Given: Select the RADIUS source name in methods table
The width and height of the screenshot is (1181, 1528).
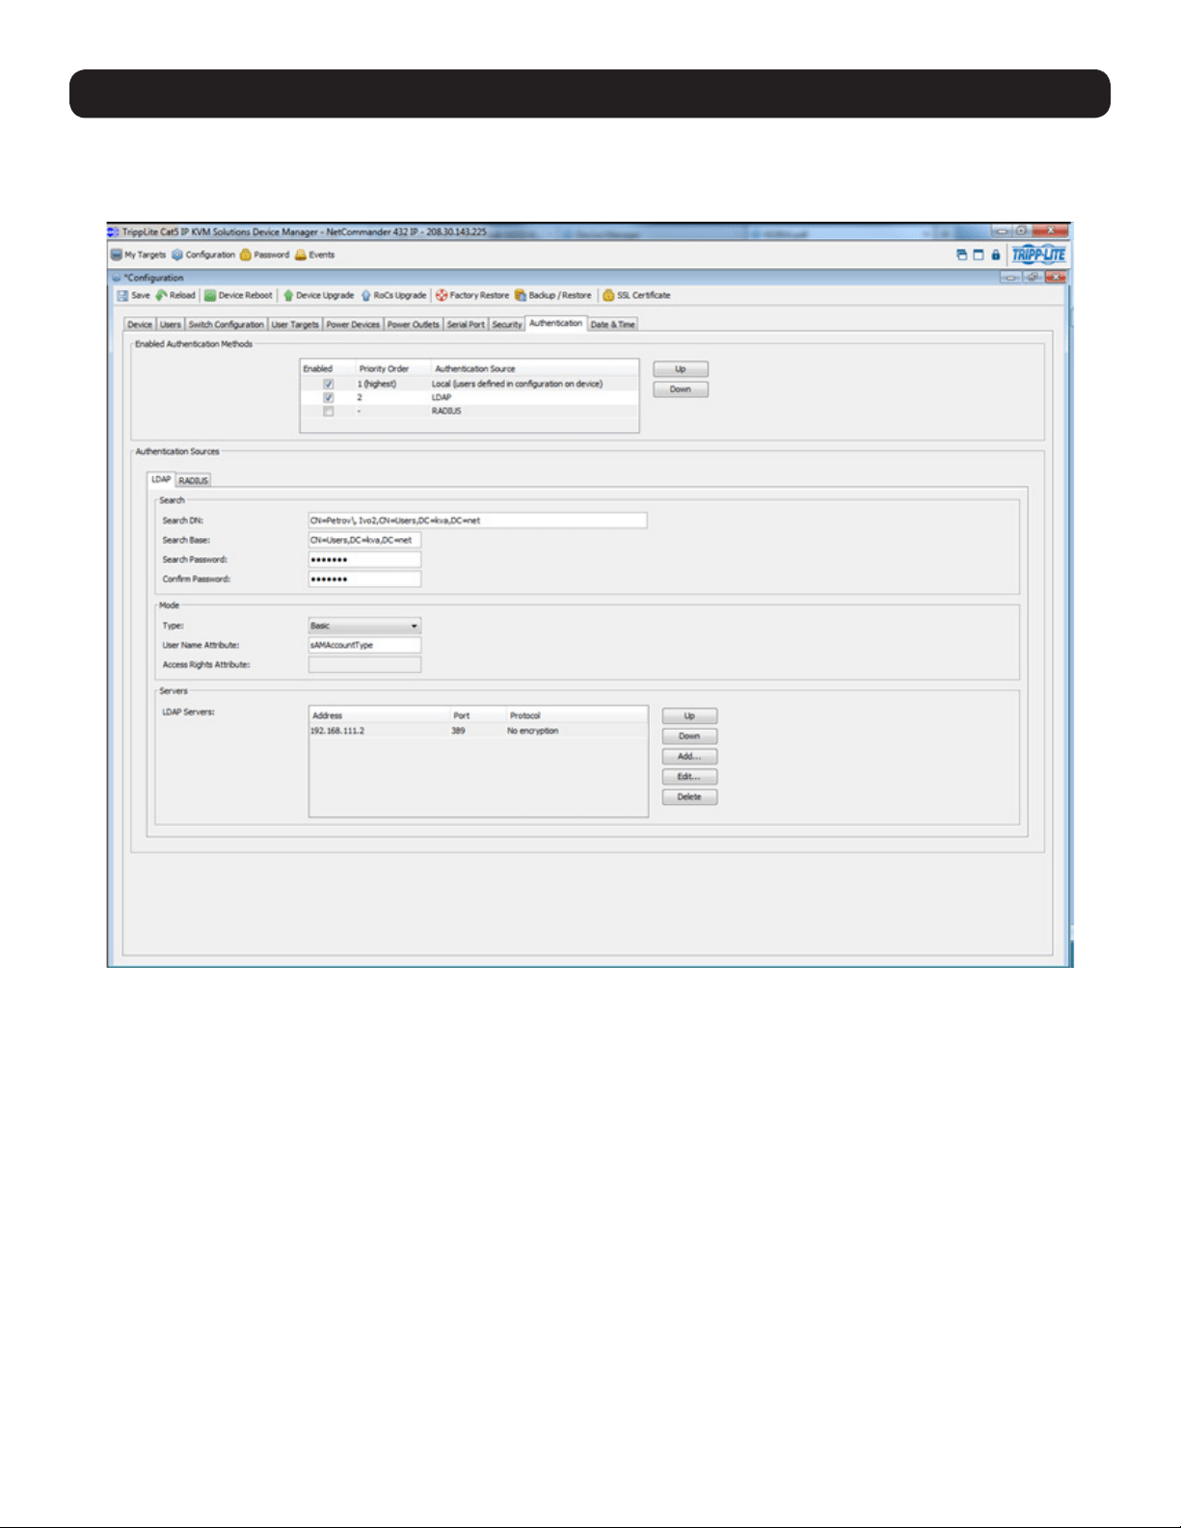Looking at the screenshot, I should 446,412.
